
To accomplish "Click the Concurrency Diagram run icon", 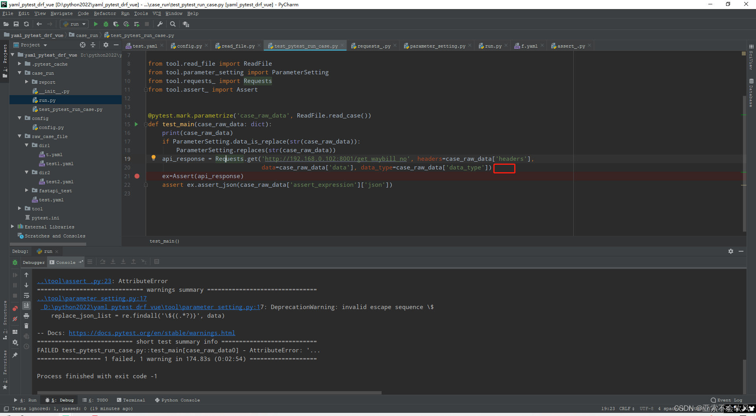I will tap(137, 24).
